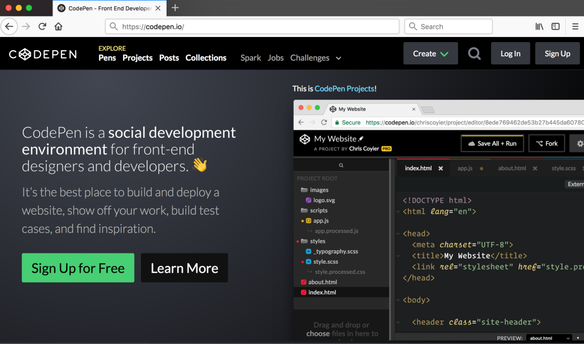Select app.processed.js in file tree

point(336,231)
